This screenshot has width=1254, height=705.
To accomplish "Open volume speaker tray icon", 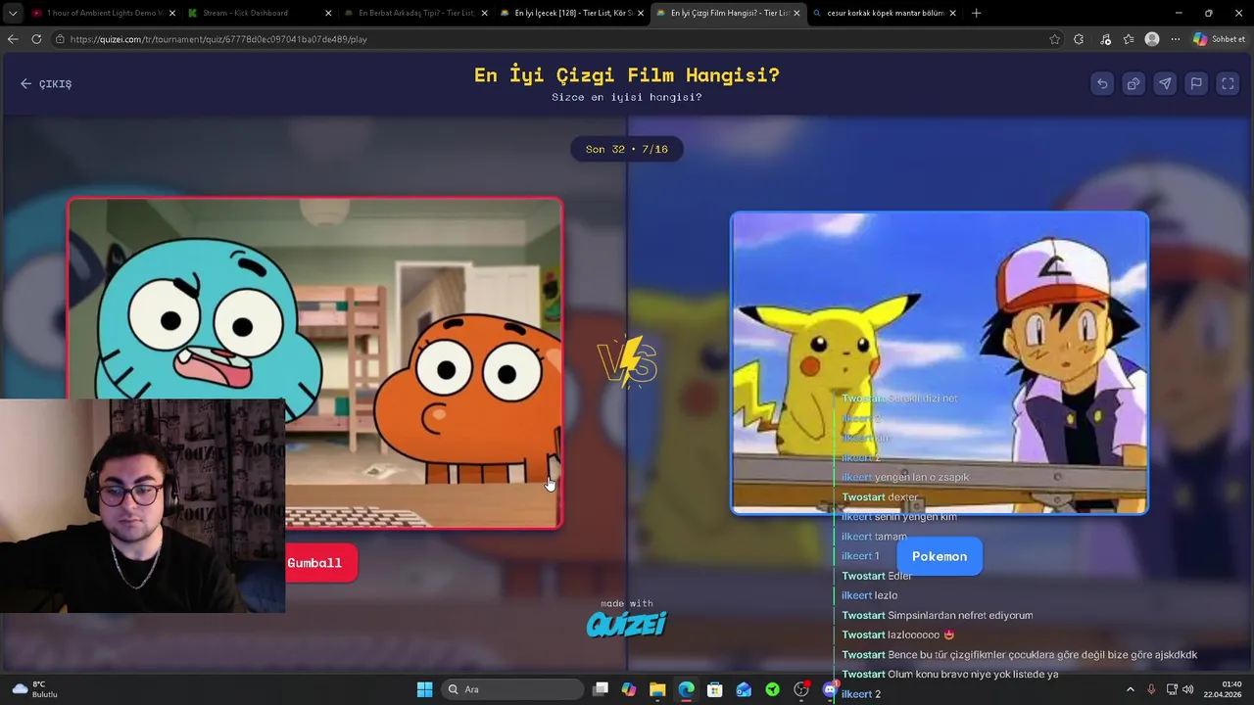I will click(1187, 689).
